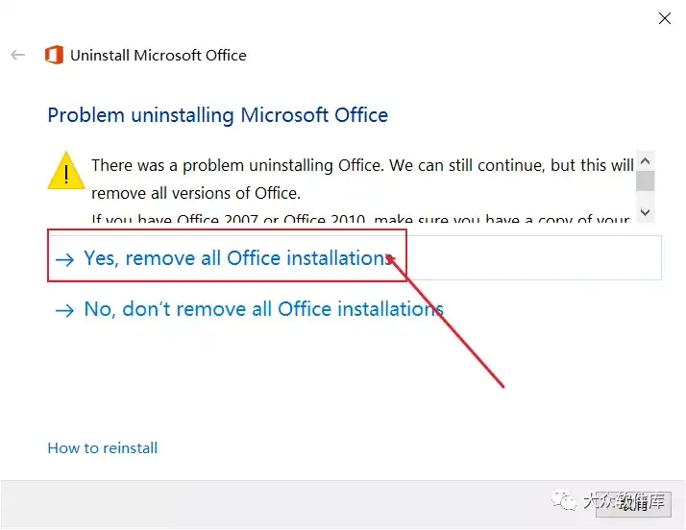
Task: Click the message box's up scroll arrow
Action: [645, 161]
